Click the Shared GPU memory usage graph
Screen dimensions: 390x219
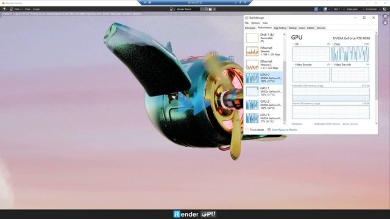tap(330, 112)
